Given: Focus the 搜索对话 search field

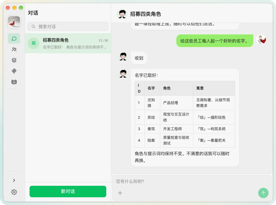Looking at the screenshot, I should (68, 27).
